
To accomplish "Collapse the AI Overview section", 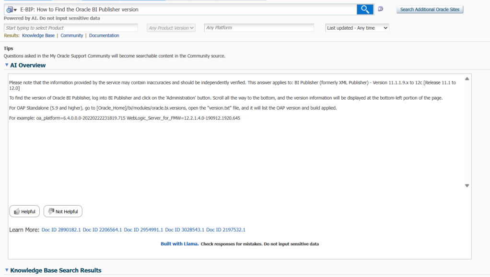I will (7, 65).
